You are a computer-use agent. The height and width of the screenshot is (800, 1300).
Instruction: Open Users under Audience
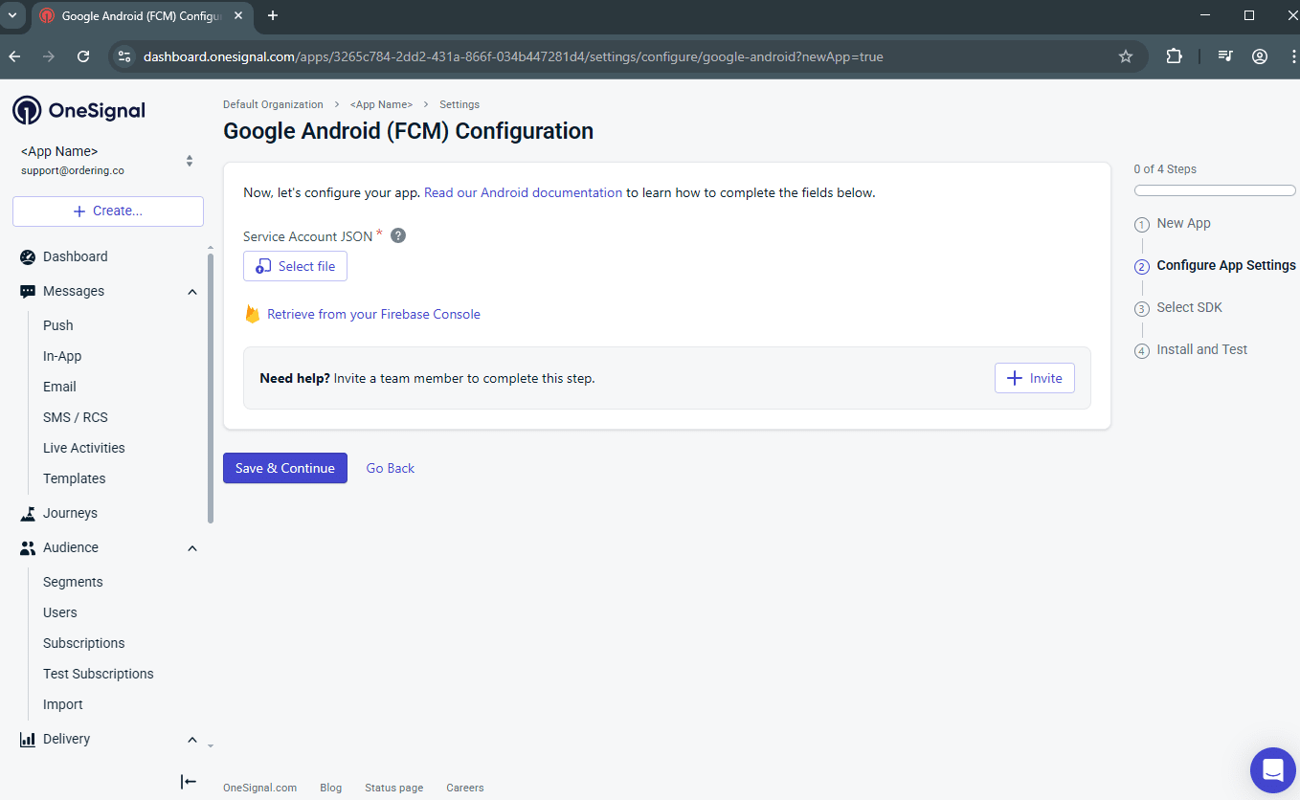pyautogui.click(x=60, y=612)
